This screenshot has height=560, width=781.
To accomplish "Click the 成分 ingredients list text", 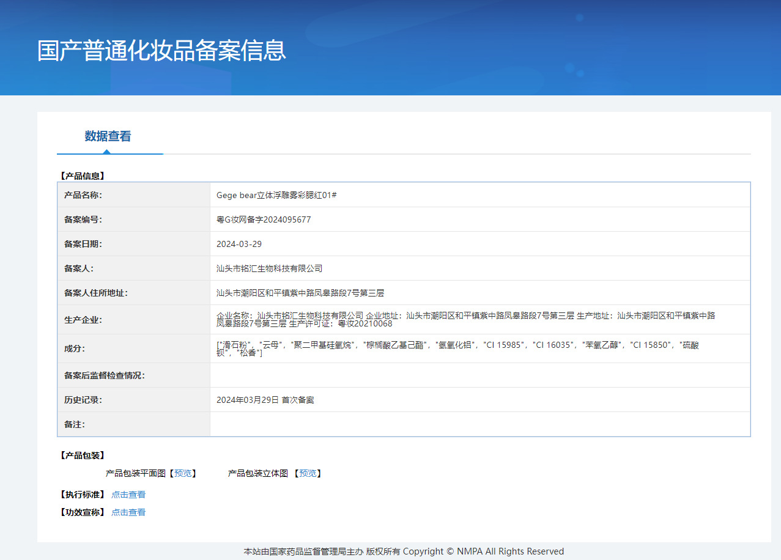I will tap(457, 348).
